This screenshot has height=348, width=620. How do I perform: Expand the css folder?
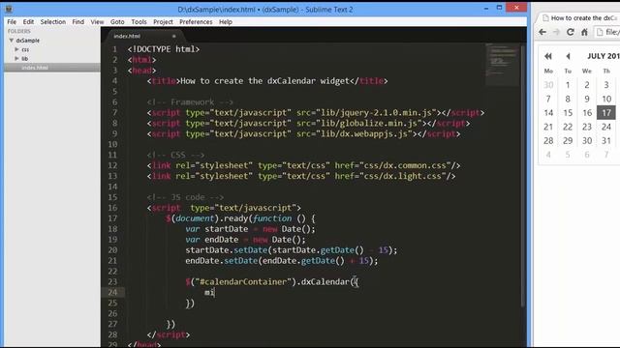point(16,49)
